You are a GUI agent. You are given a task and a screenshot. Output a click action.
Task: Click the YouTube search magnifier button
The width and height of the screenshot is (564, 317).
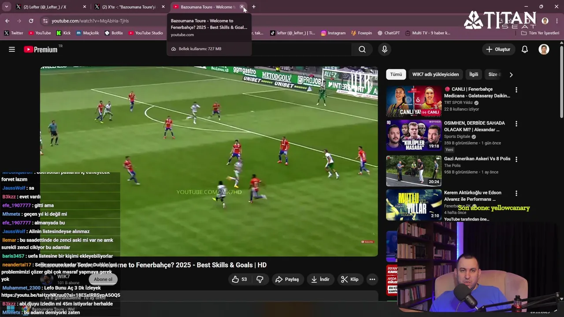coord(362,49)
